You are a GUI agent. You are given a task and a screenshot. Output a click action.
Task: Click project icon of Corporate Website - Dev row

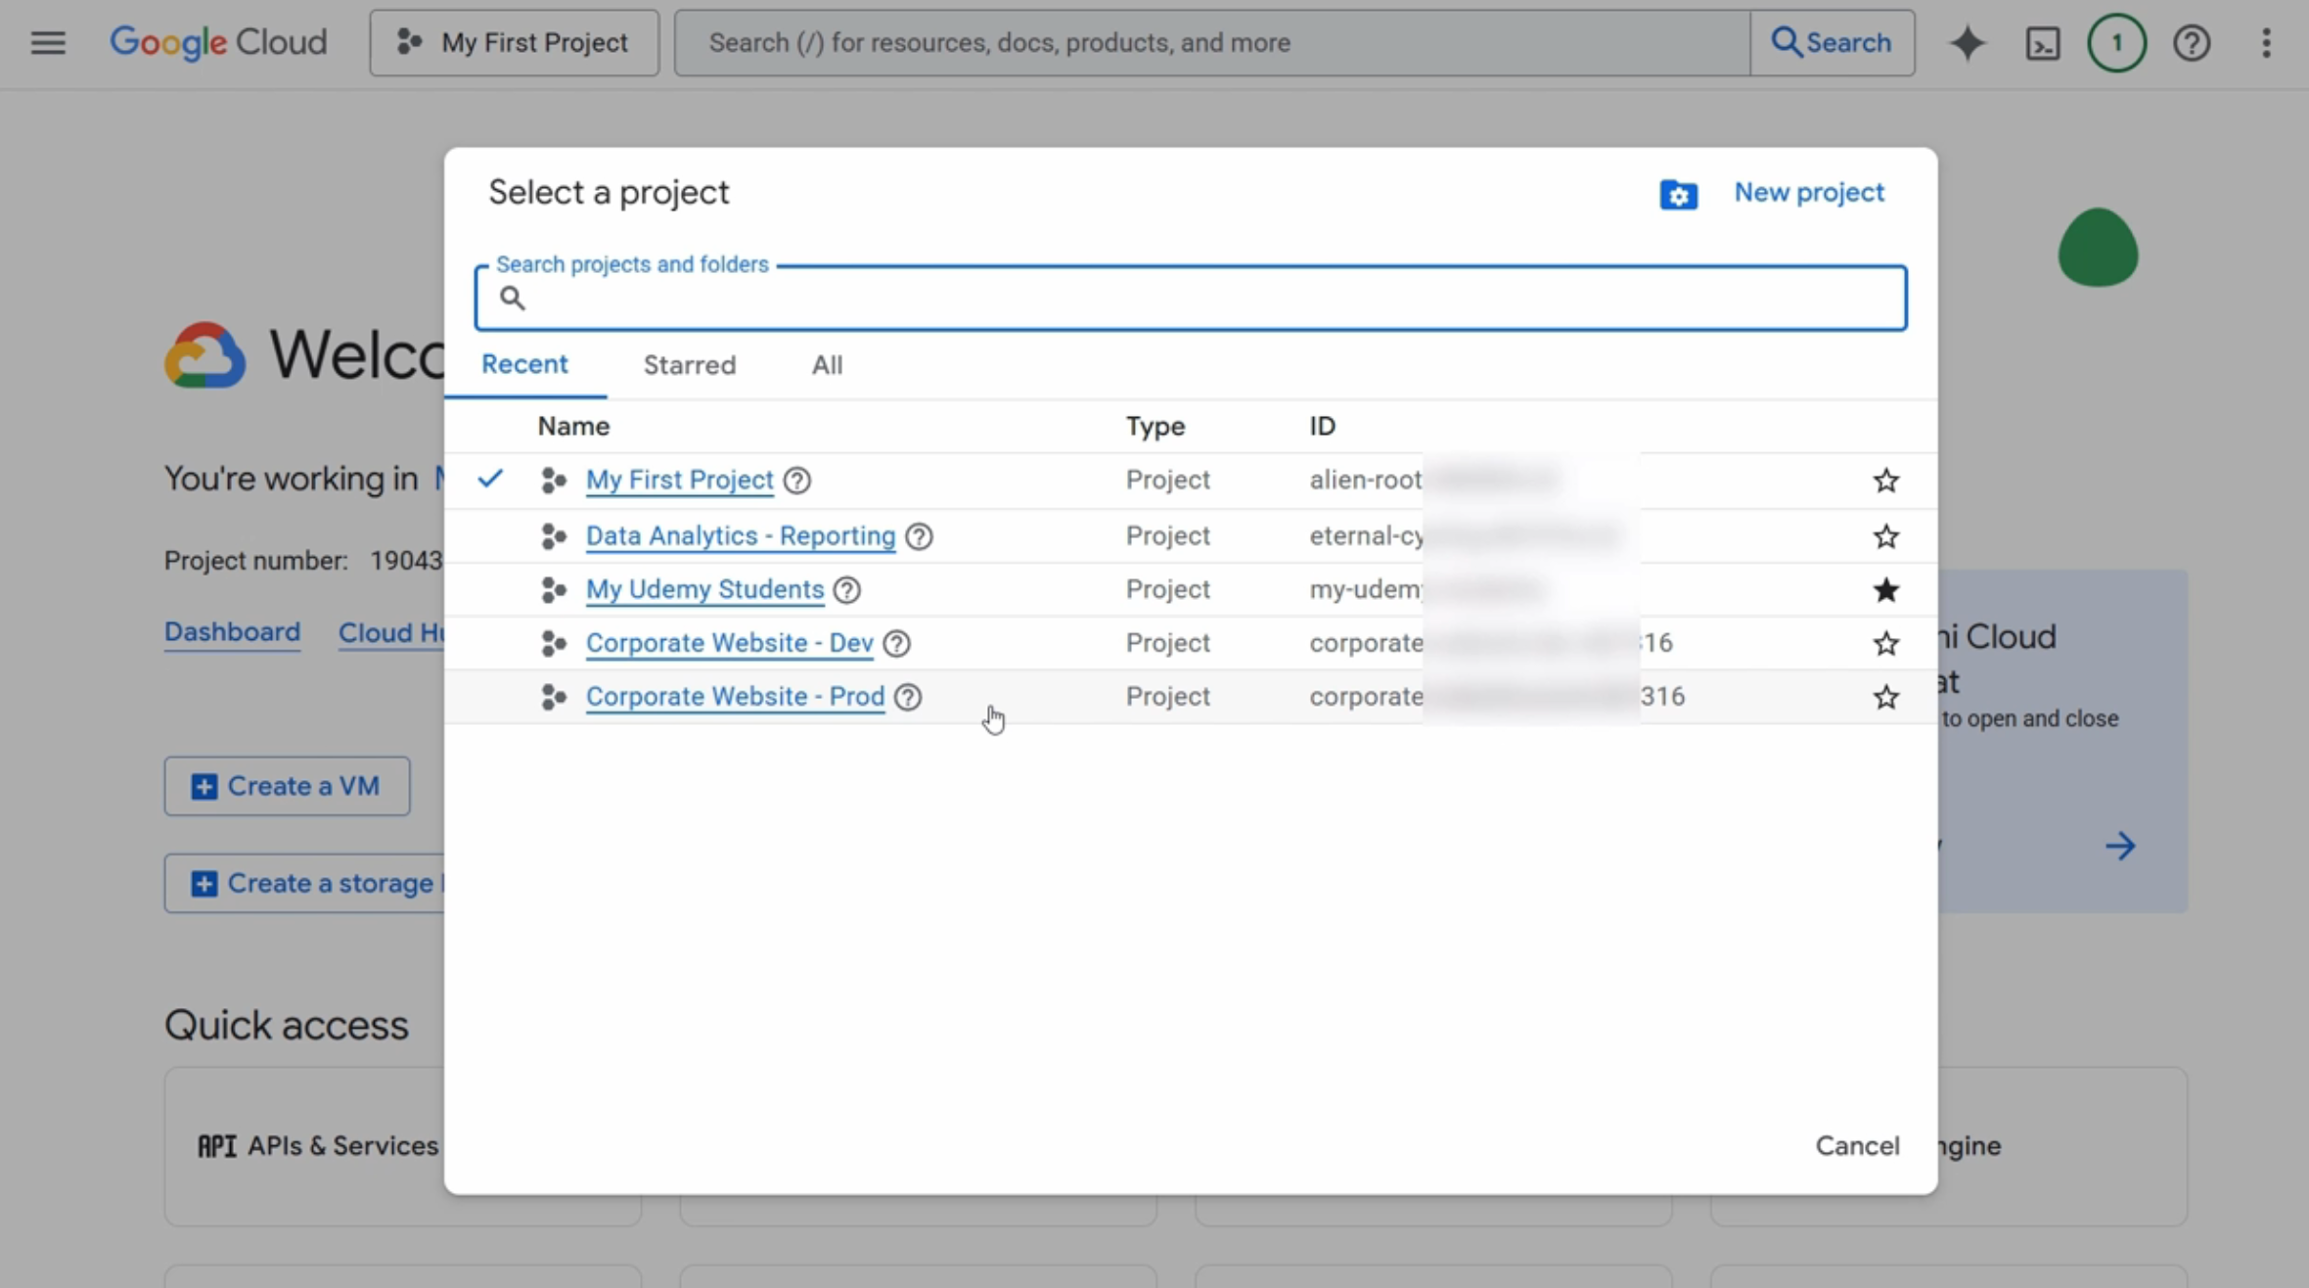554,643
